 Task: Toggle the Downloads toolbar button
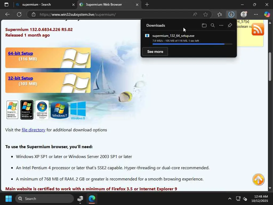tap(231, 14)
